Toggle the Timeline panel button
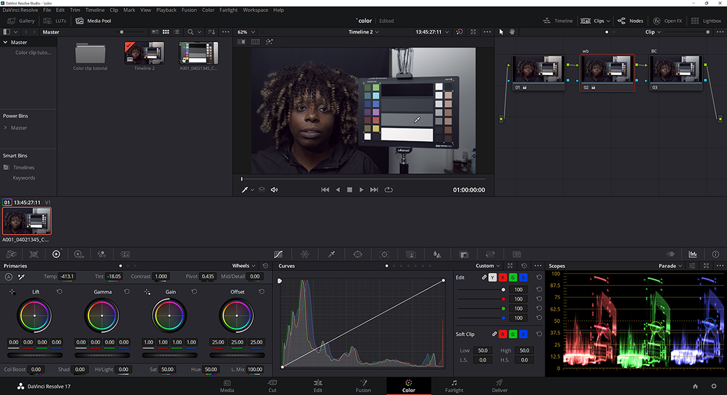This screenshot has width=727, height=395. pyautogui.click(x=558, y=21)
